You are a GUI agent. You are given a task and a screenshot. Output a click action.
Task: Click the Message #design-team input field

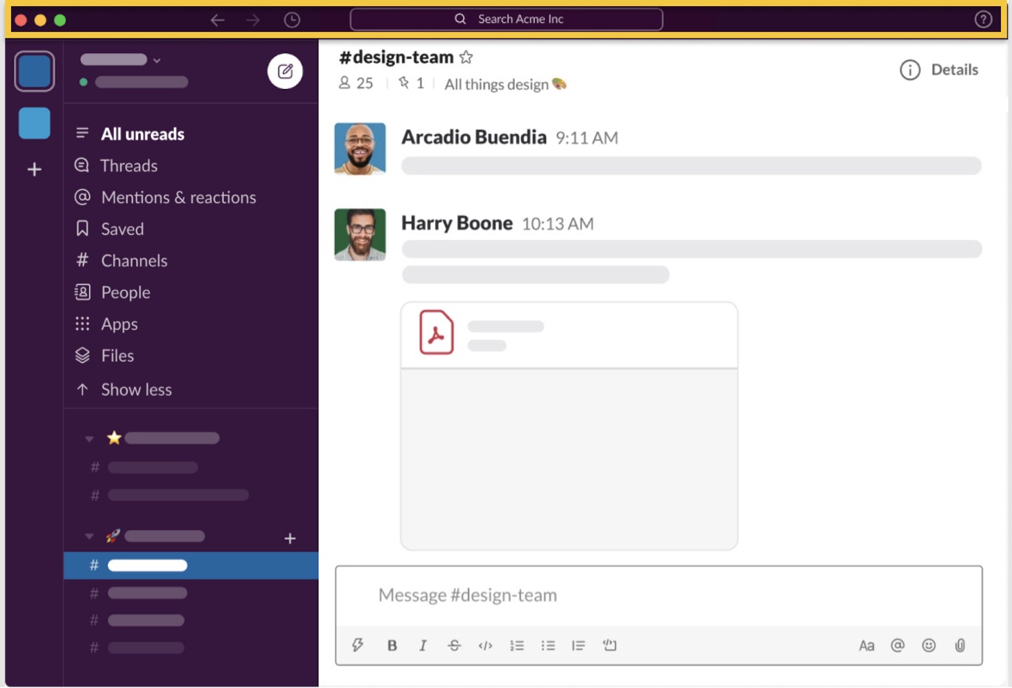(658, 595)
